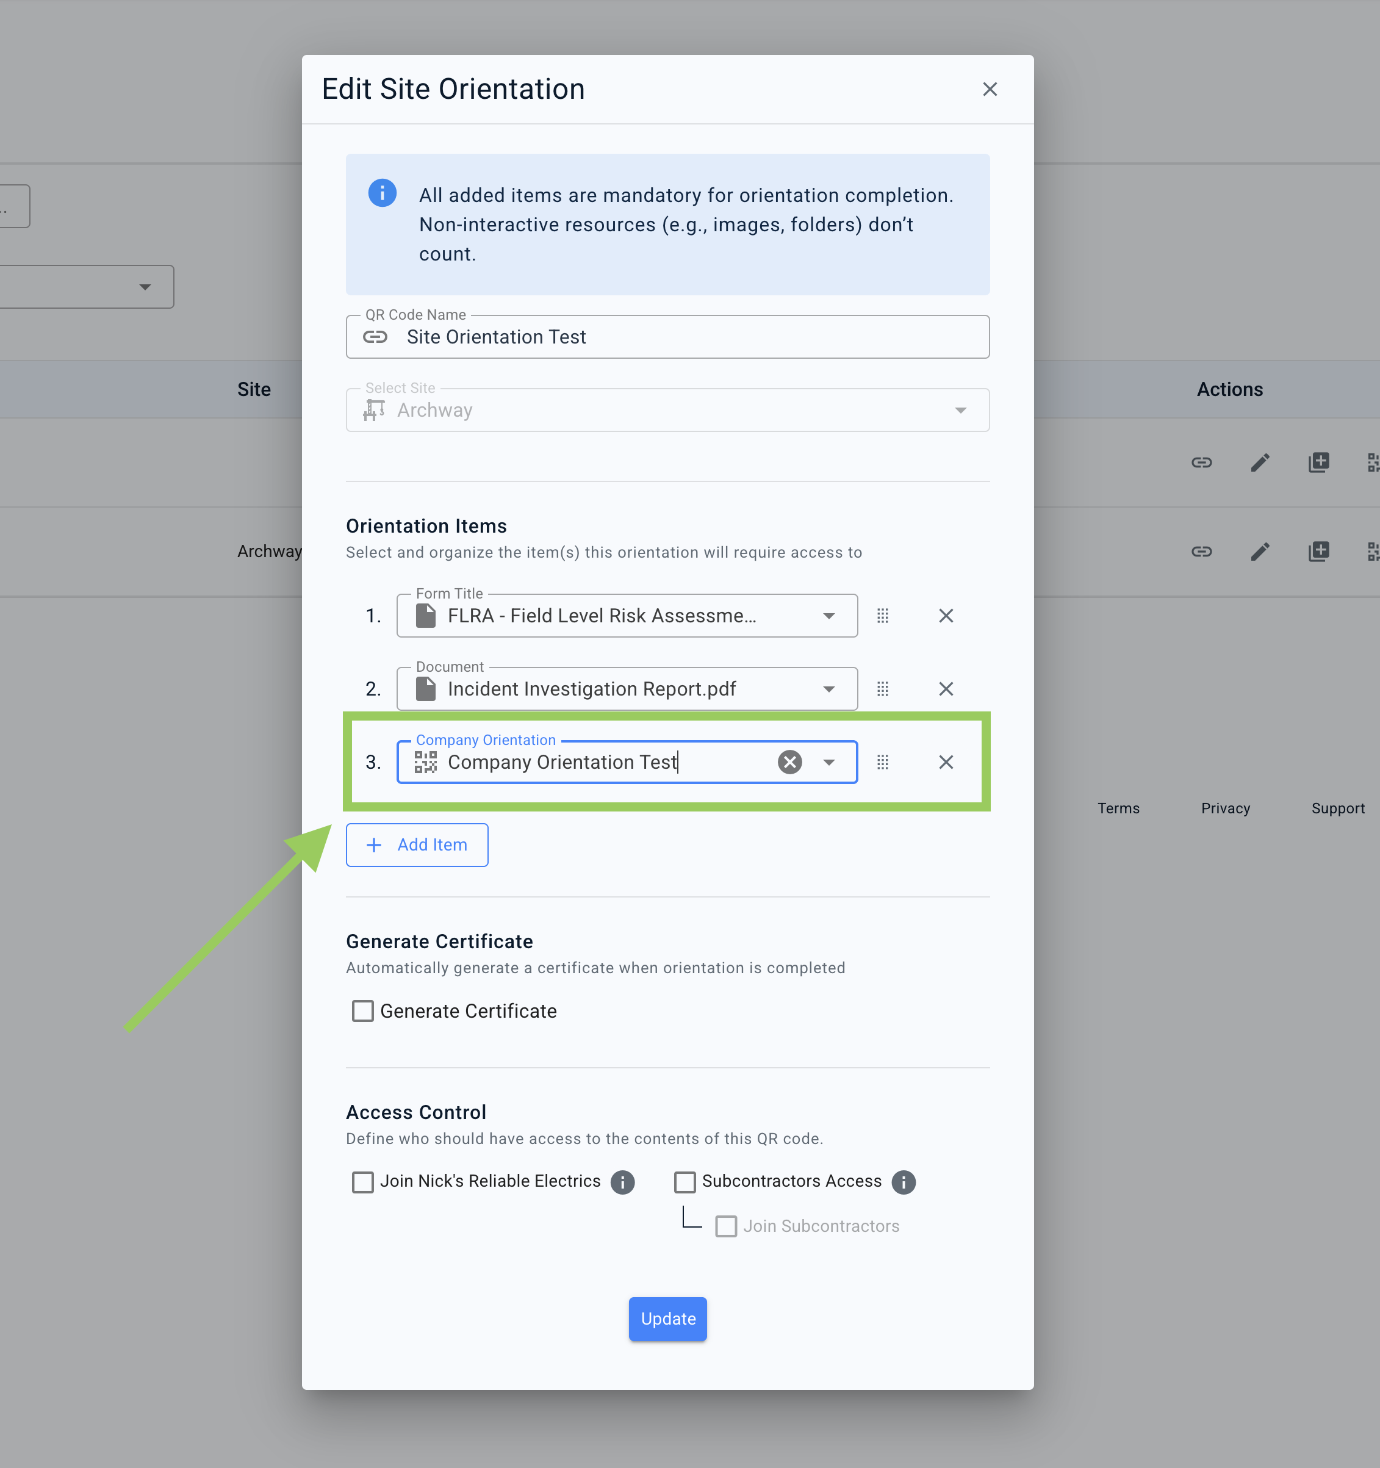The image size is (1380, 1468).
Task: Click drag handle for Incident Investigation Report
Action: click(x=882, y=689)
